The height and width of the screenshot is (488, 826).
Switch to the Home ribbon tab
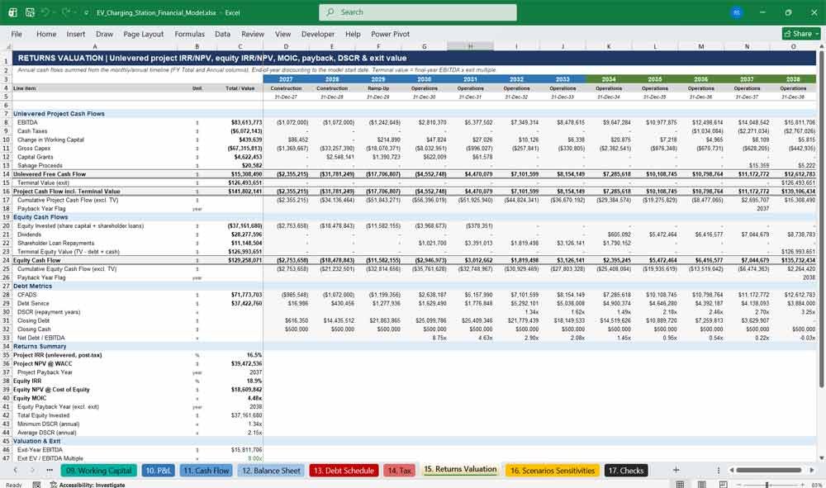[x=46, y=34]
